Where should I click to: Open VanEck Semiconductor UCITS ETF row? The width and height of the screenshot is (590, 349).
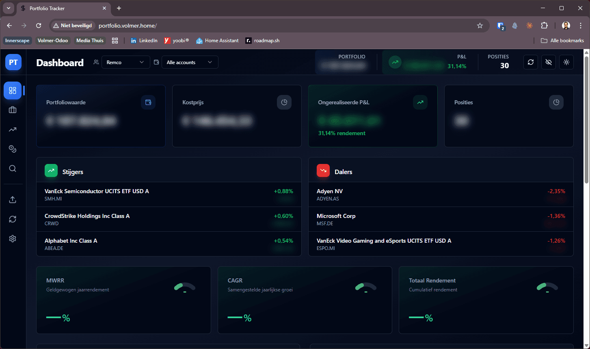tap(169, 194)
